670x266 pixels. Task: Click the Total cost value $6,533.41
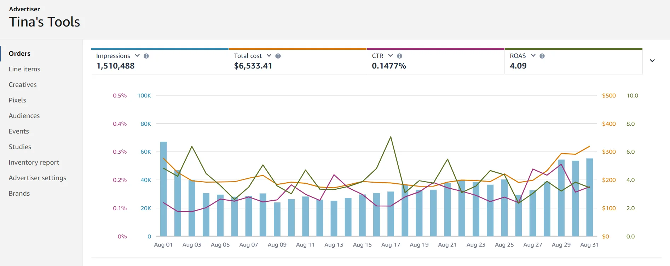pos(253,66)
